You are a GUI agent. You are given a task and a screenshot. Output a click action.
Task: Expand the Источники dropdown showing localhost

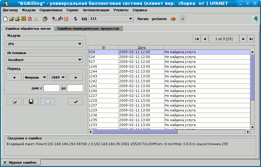(x=45, y=60)
